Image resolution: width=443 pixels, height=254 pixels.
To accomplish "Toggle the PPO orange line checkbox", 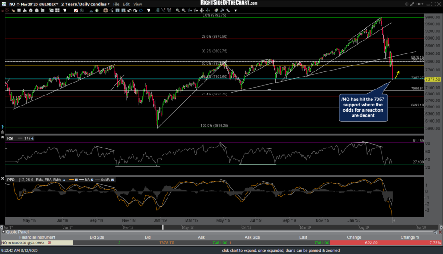I will [x=76, y=180].
